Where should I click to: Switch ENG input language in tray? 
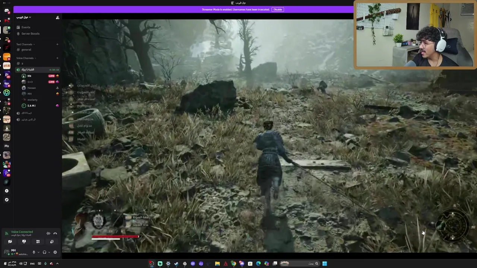32,264
